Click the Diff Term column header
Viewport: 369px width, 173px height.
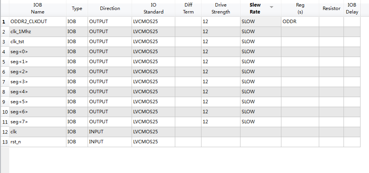pyautogui.click(x=188, y=8)
